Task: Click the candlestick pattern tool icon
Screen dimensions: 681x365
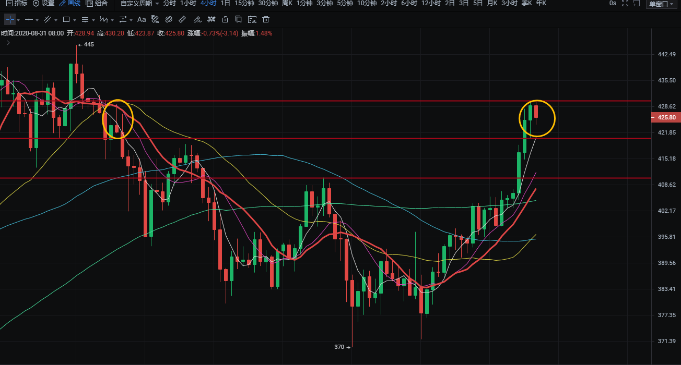Action: (211, 20)
